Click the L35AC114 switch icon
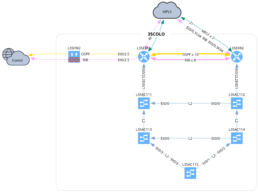This screenshot has height=192, width=258. (237, 138)
